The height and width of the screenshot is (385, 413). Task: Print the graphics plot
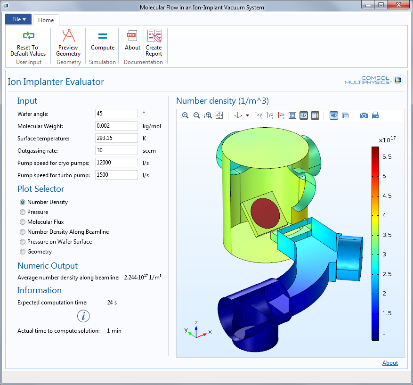tap(375, 115)
